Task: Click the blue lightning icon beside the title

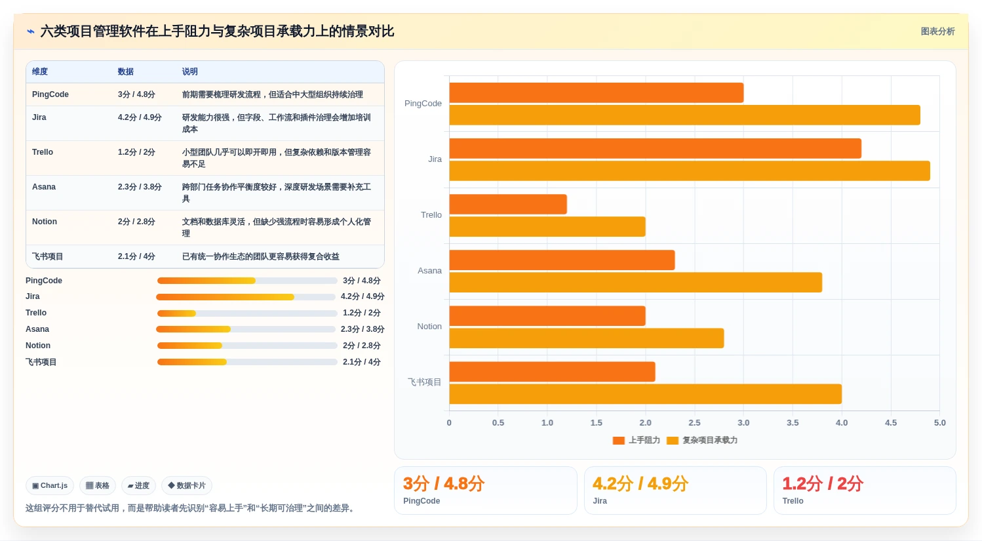Action: [x=30, y=31]
